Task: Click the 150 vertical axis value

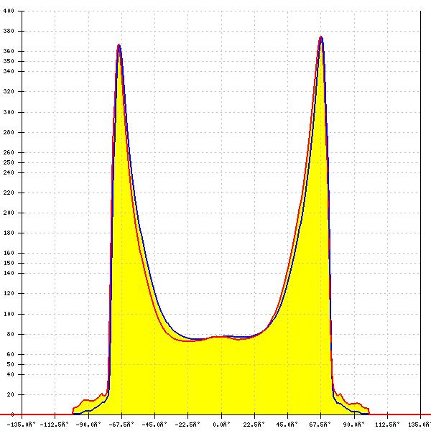Action: point(9,263)
